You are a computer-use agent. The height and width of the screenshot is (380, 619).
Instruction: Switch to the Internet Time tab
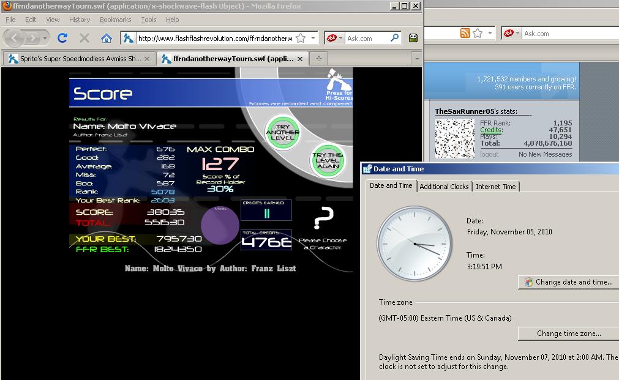click(495, 187)
